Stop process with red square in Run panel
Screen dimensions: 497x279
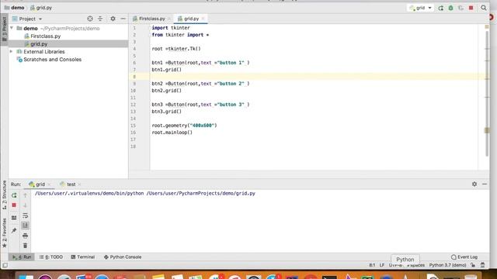[x=14, y=205]
